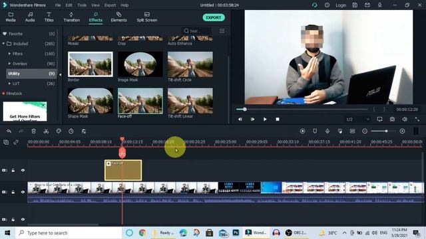Click the Undo icon in timeline toolbar
Screen dimensions: 426x239
point(9,131)
